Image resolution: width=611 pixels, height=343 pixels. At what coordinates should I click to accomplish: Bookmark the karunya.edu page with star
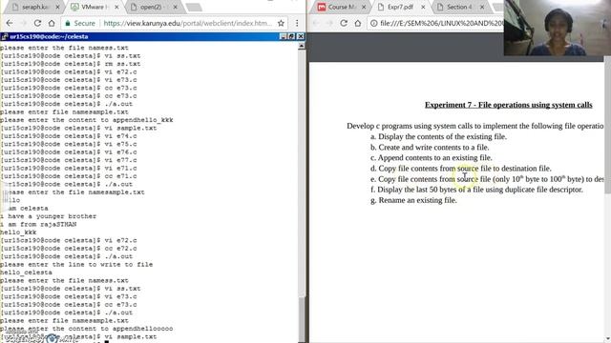[x=281, y=23]
